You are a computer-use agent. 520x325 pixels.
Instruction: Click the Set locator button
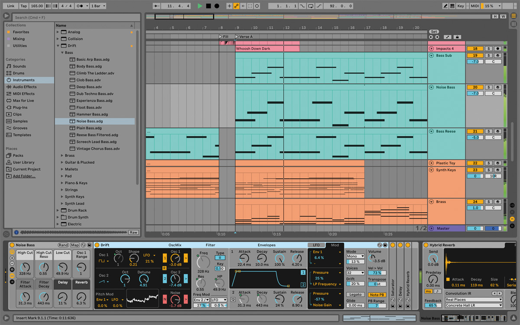[434, 32]
